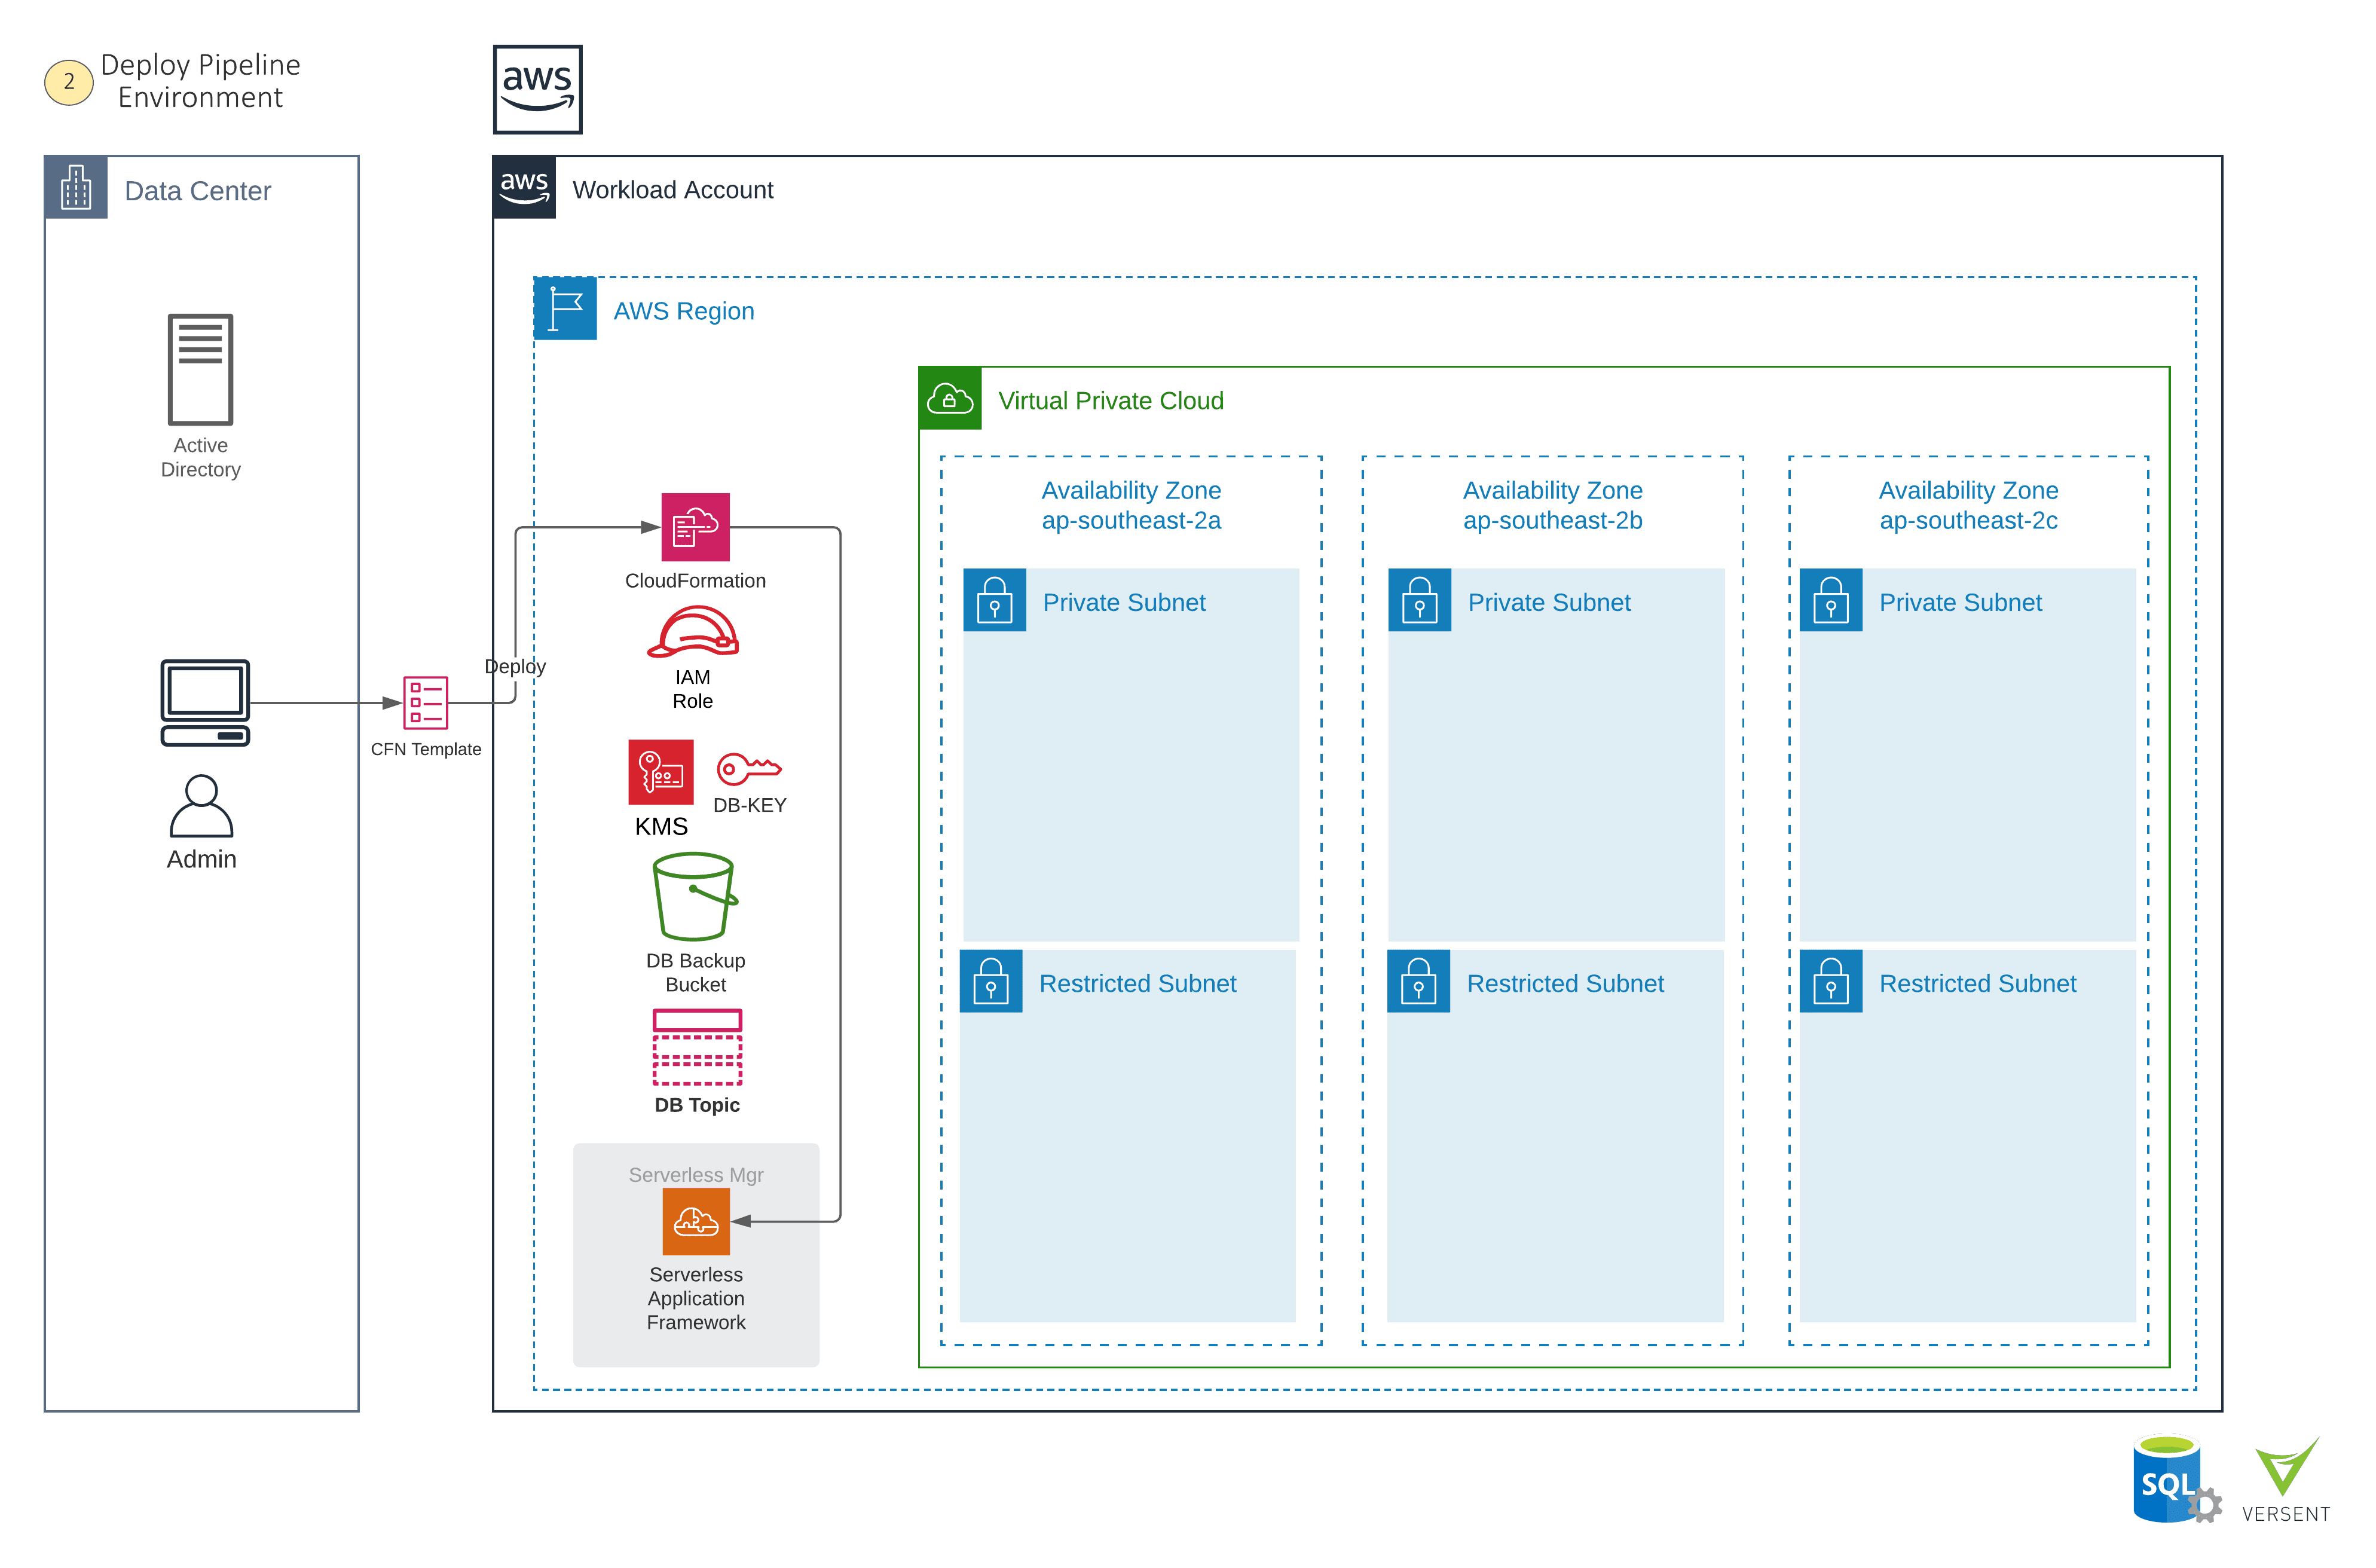The image size is (2376, 1568).
Task: Click the Data Center building icon
Action: [x=76, y=187]
